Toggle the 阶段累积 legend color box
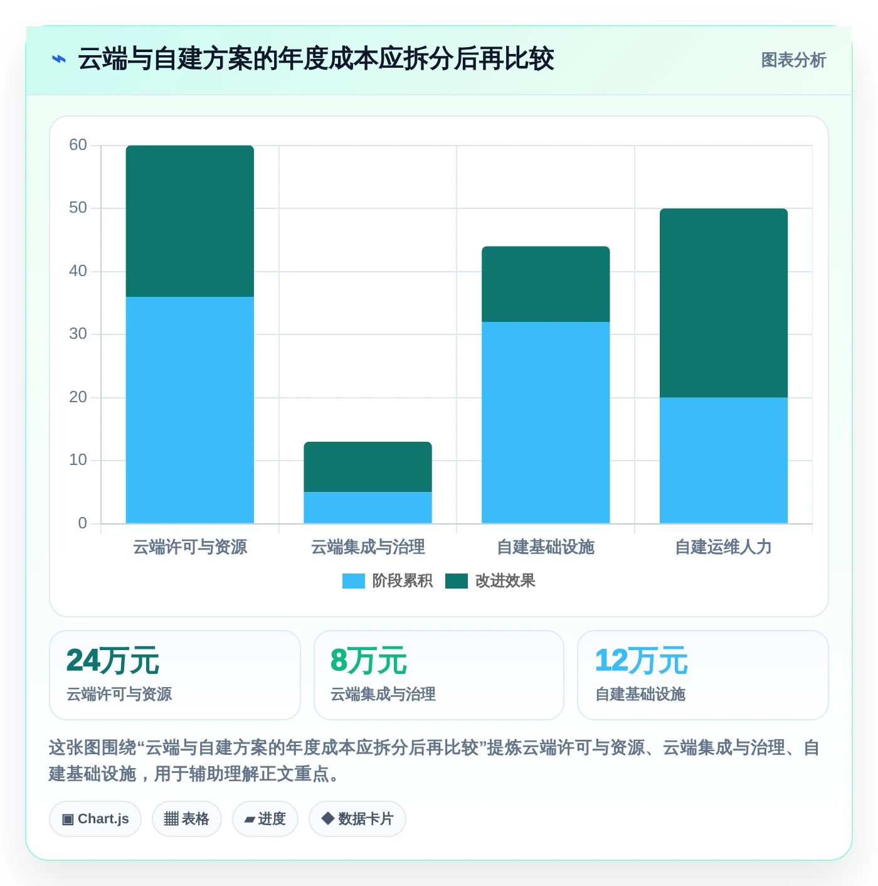The width and height of the screenshot is (878, 886). click(353, 581)
